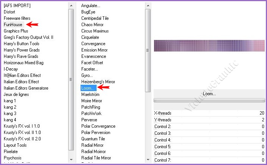Viewport: 267px width, 165px height.
Task: Select the Quantum Tile filter
Action: click(94, 139)
